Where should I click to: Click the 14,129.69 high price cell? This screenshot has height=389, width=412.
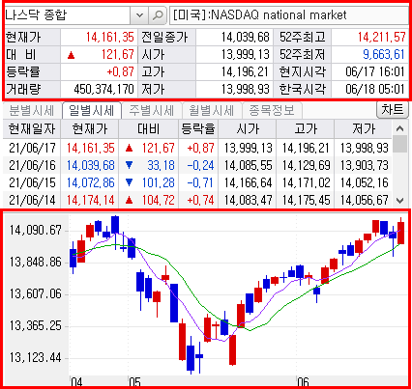tap(307, 165)
